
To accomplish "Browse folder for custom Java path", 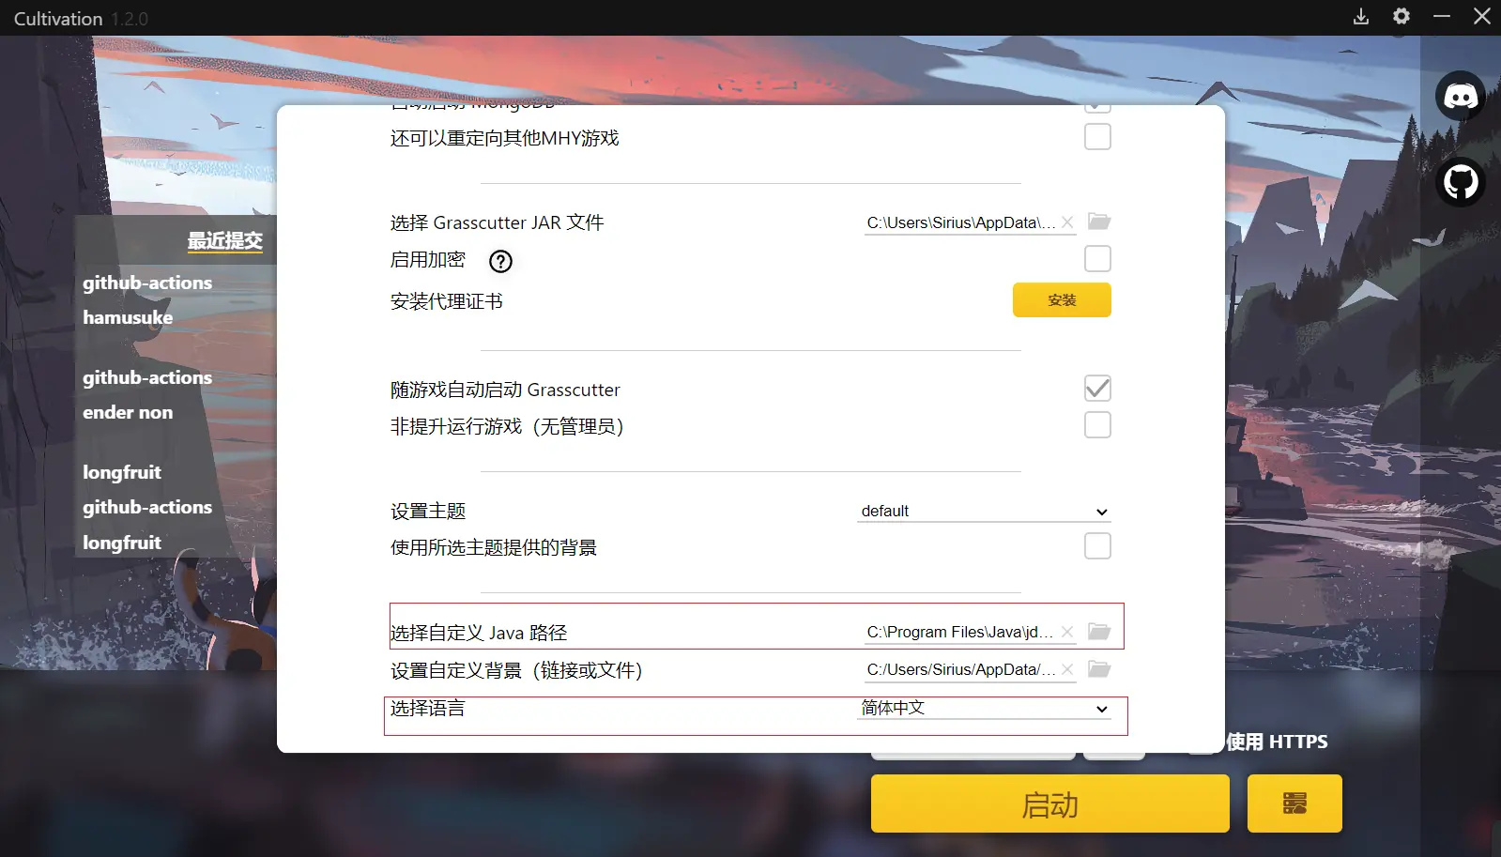I will pyautogui.click(x=1098, y=632).
